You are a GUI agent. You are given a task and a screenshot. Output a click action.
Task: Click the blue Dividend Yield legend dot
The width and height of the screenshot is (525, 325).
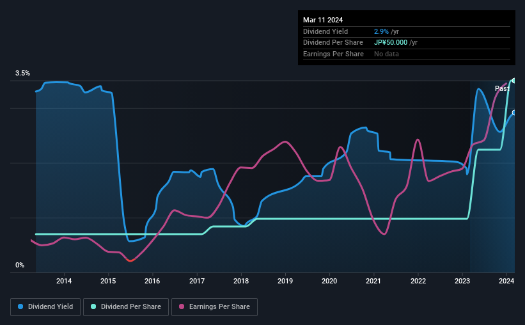[x=20, y=306]
